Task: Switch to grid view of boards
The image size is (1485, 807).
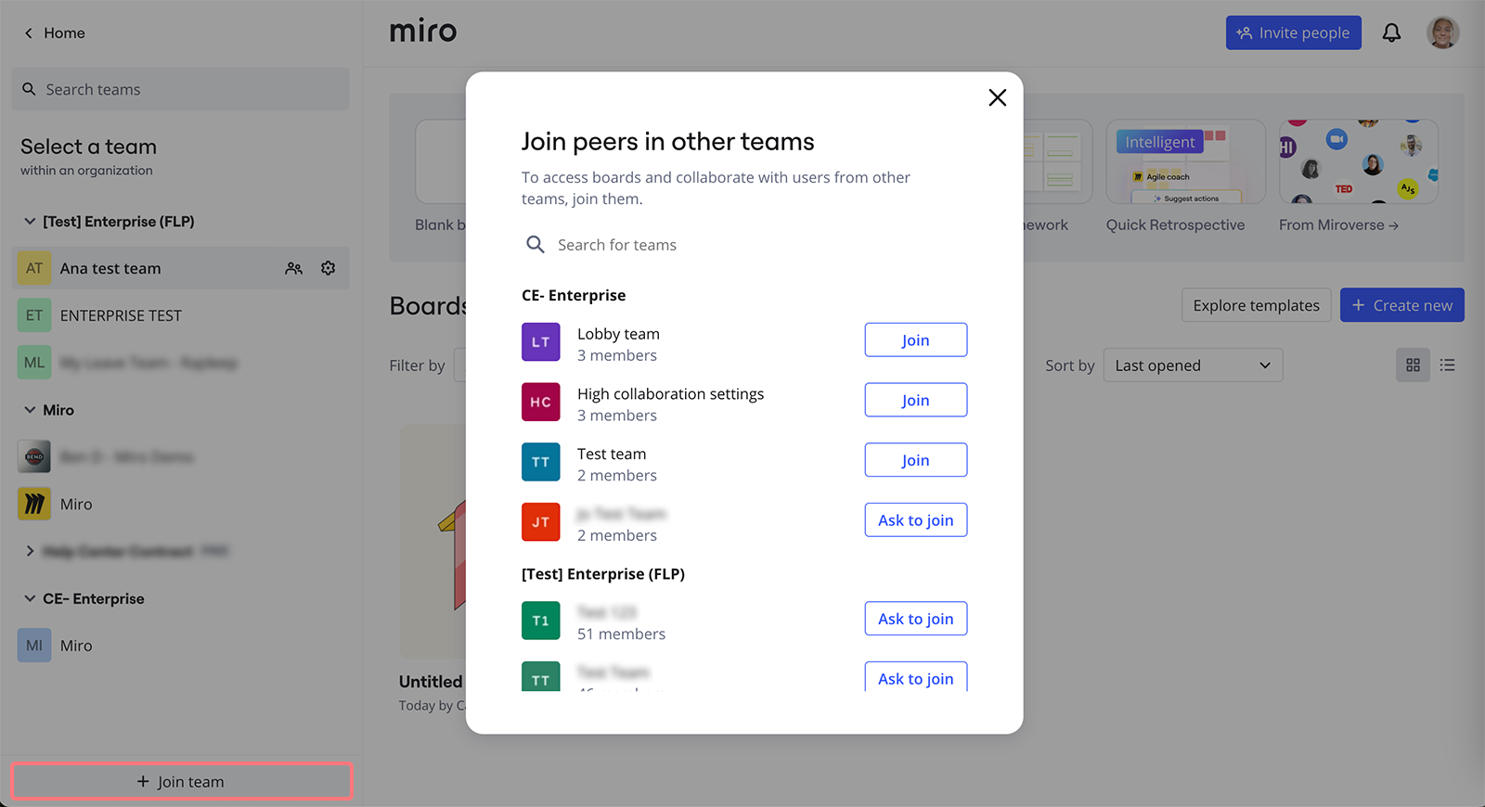Action: pos(1413,365)
